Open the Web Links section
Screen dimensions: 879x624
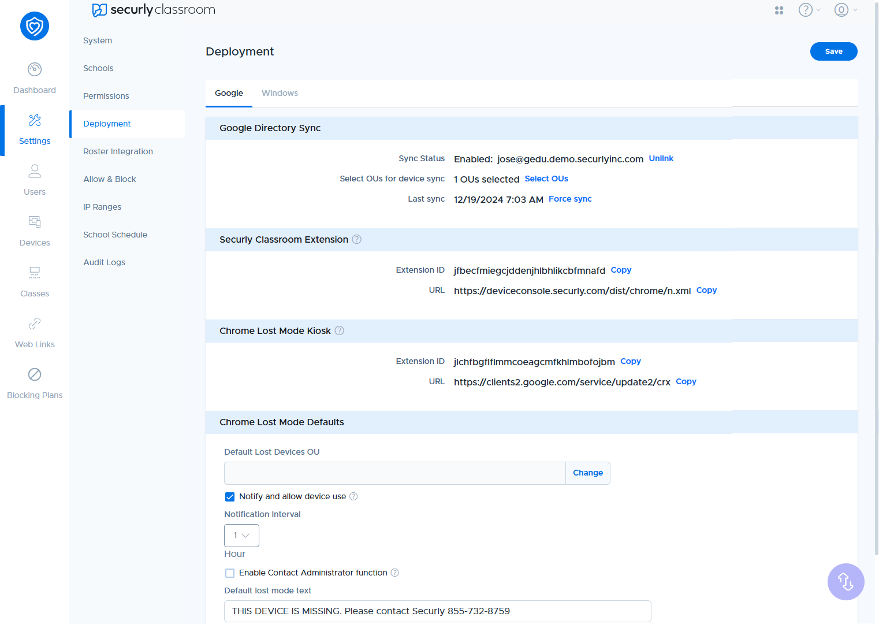point(35,333)
